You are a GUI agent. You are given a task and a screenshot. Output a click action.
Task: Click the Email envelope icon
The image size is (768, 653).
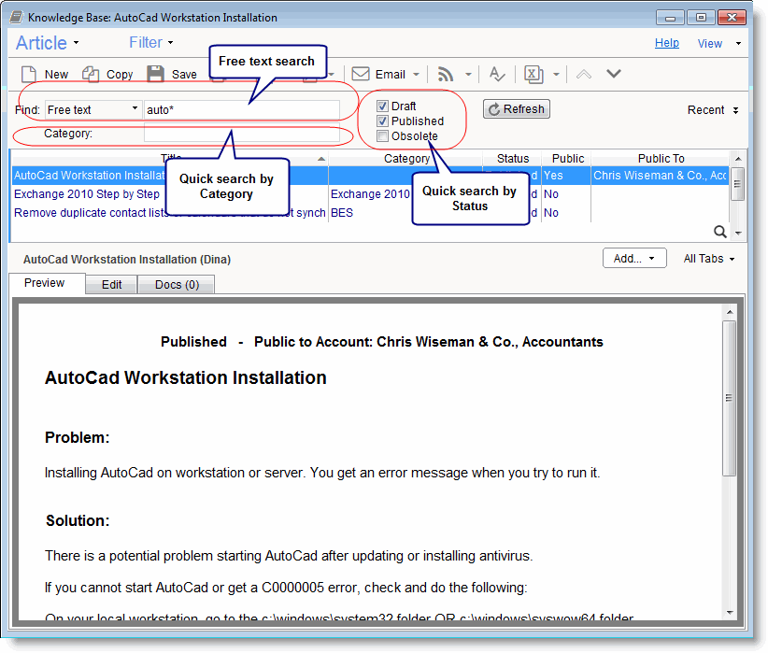click(361, 74)
